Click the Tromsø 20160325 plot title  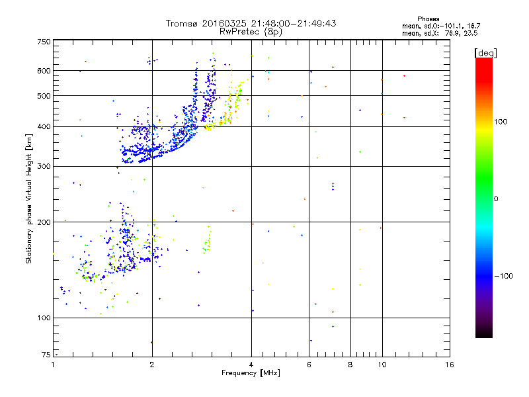[251, 23]
